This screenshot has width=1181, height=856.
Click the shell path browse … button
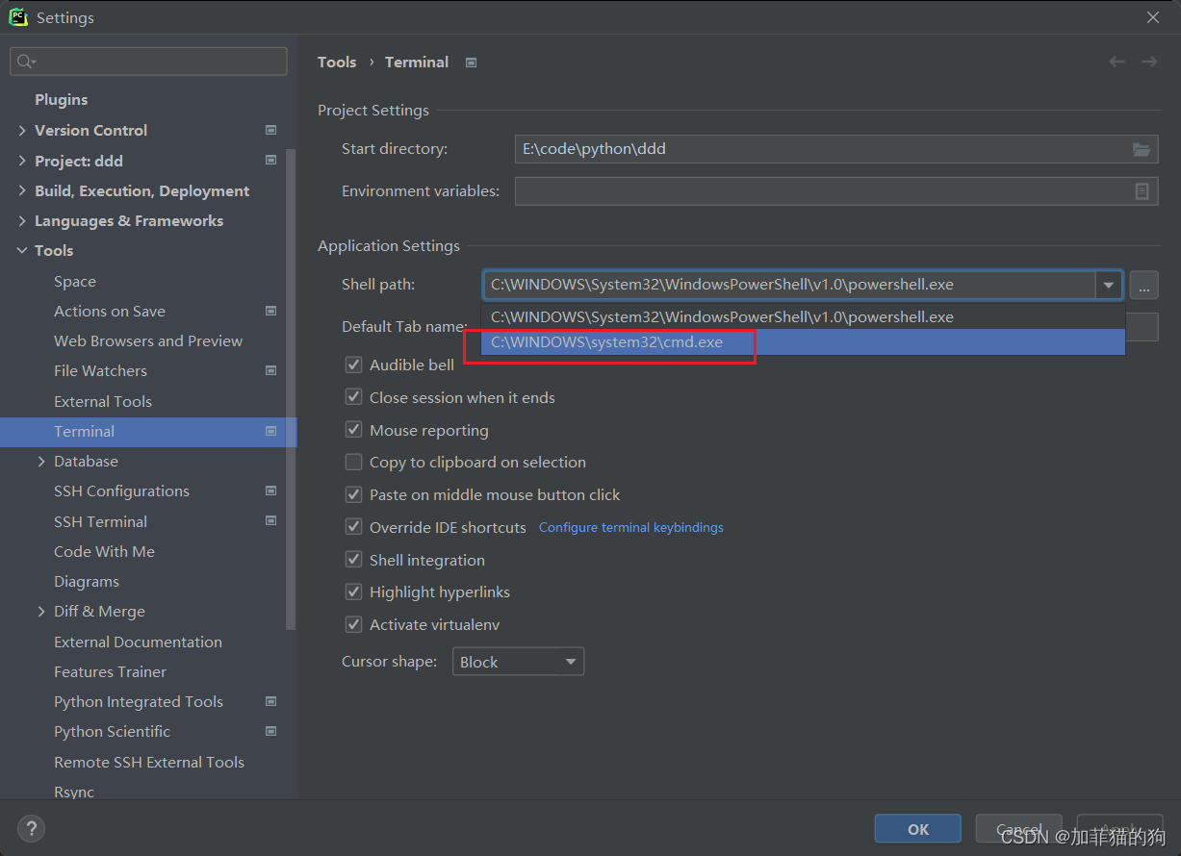click(x=1143, y=286)
